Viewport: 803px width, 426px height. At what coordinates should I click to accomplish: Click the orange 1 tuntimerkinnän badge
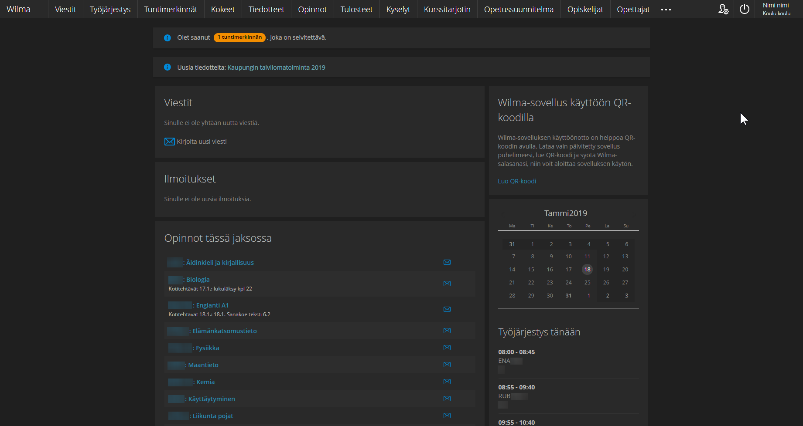(x=239, y=37)
